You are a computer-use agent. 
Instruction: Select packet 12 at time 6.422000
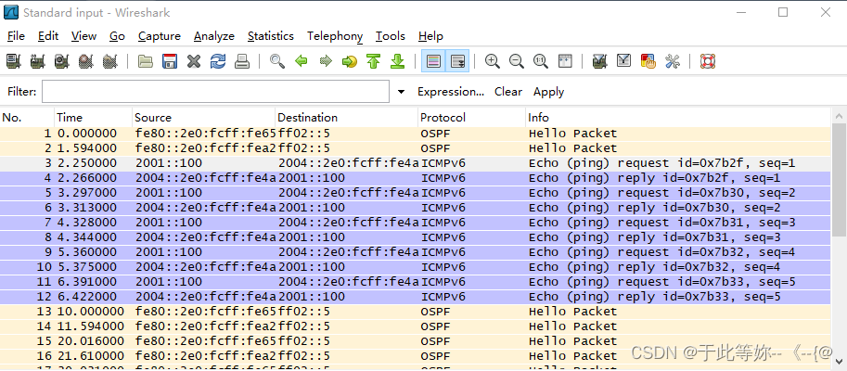pyautogui.click(x=415, y=297)
